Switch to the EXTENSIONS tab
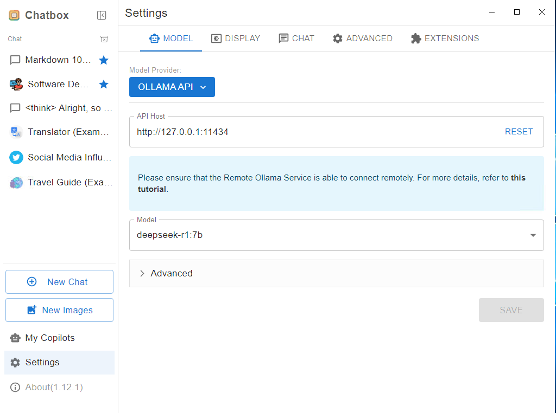 point(445,38)
